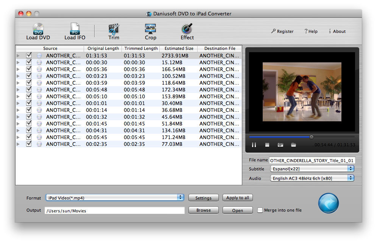Click the Trimmed Length column header
377x243 pixels.
coord(141,48)
